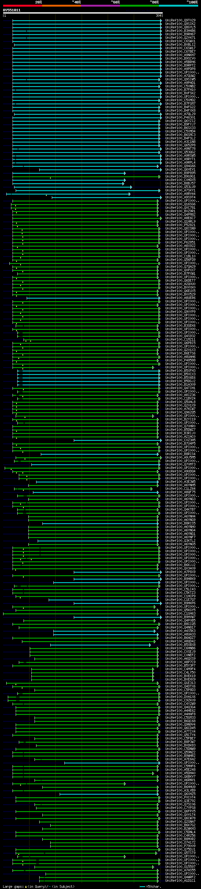
Task: Select subject UniRef100_B7FH10
Action: (180, 90)
